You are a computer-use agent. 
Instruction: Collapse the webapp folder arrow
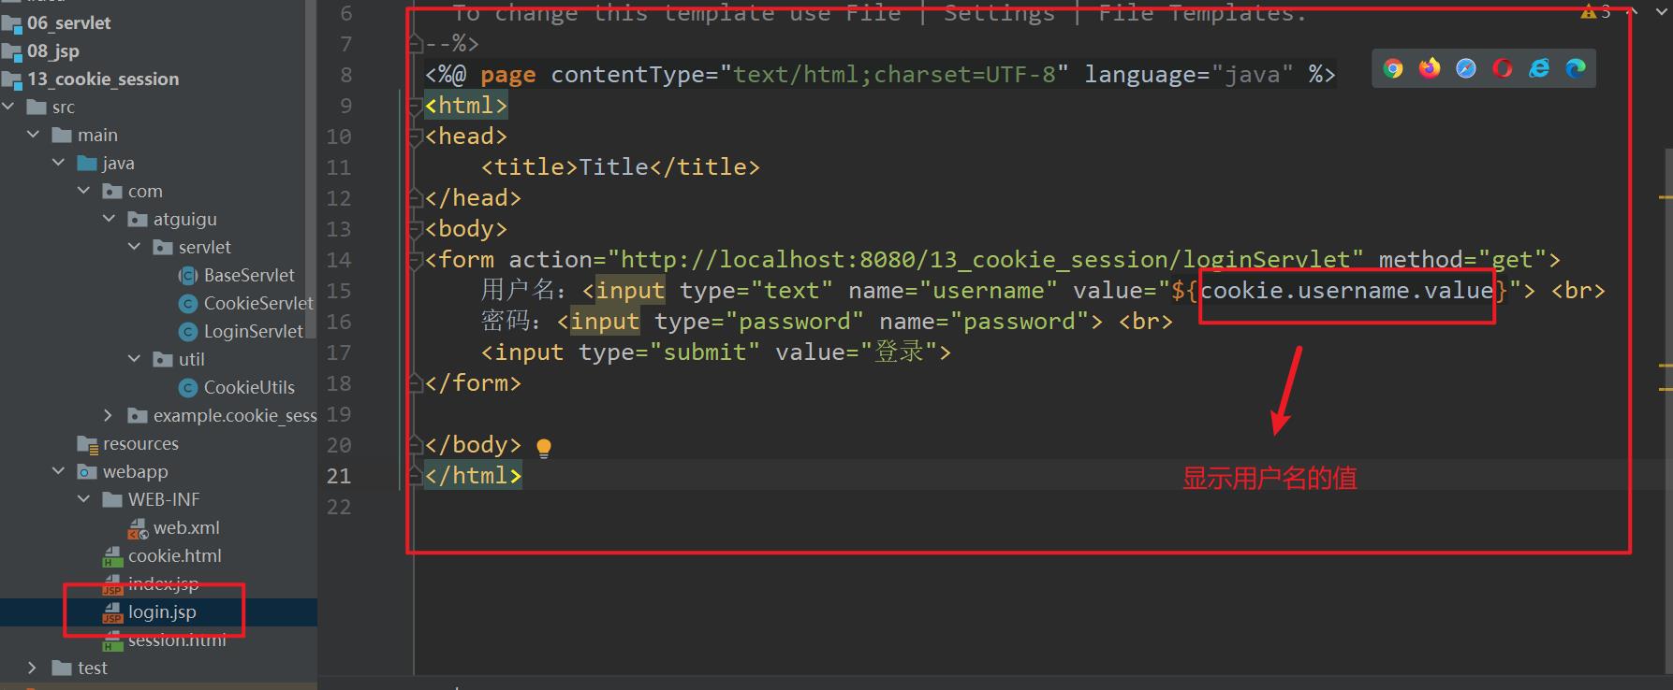[59, 471]
